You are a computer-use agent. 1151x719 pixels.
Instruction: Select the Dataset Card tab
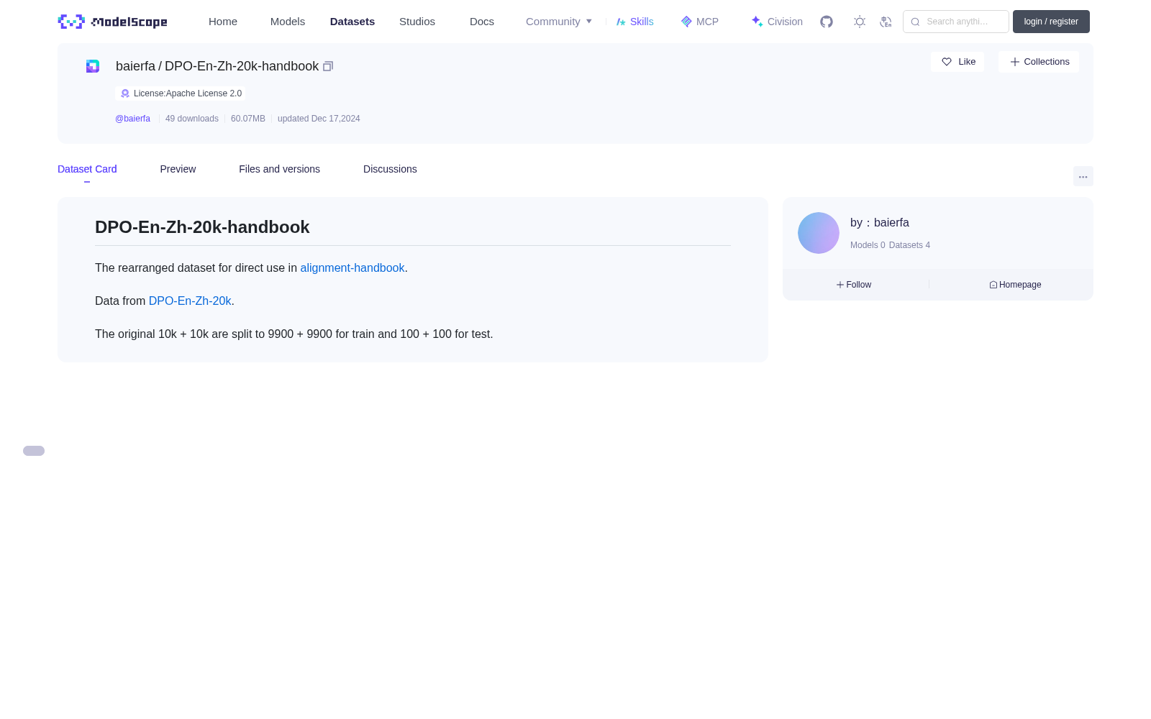coord(87,169)
